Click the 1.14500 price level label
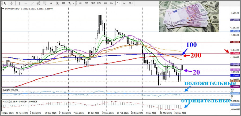 (235, 81)
